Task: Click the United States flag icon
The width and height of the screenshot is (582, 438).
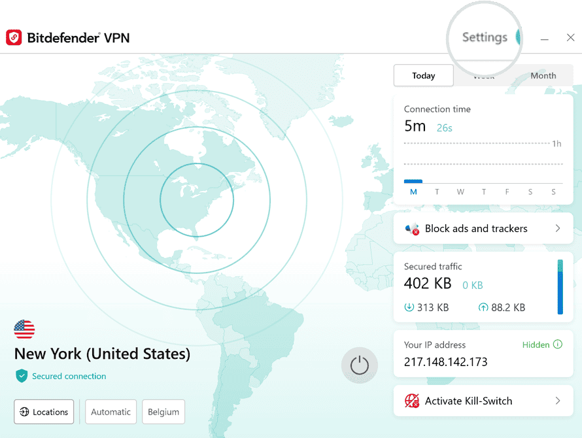Action: point(24,329)
